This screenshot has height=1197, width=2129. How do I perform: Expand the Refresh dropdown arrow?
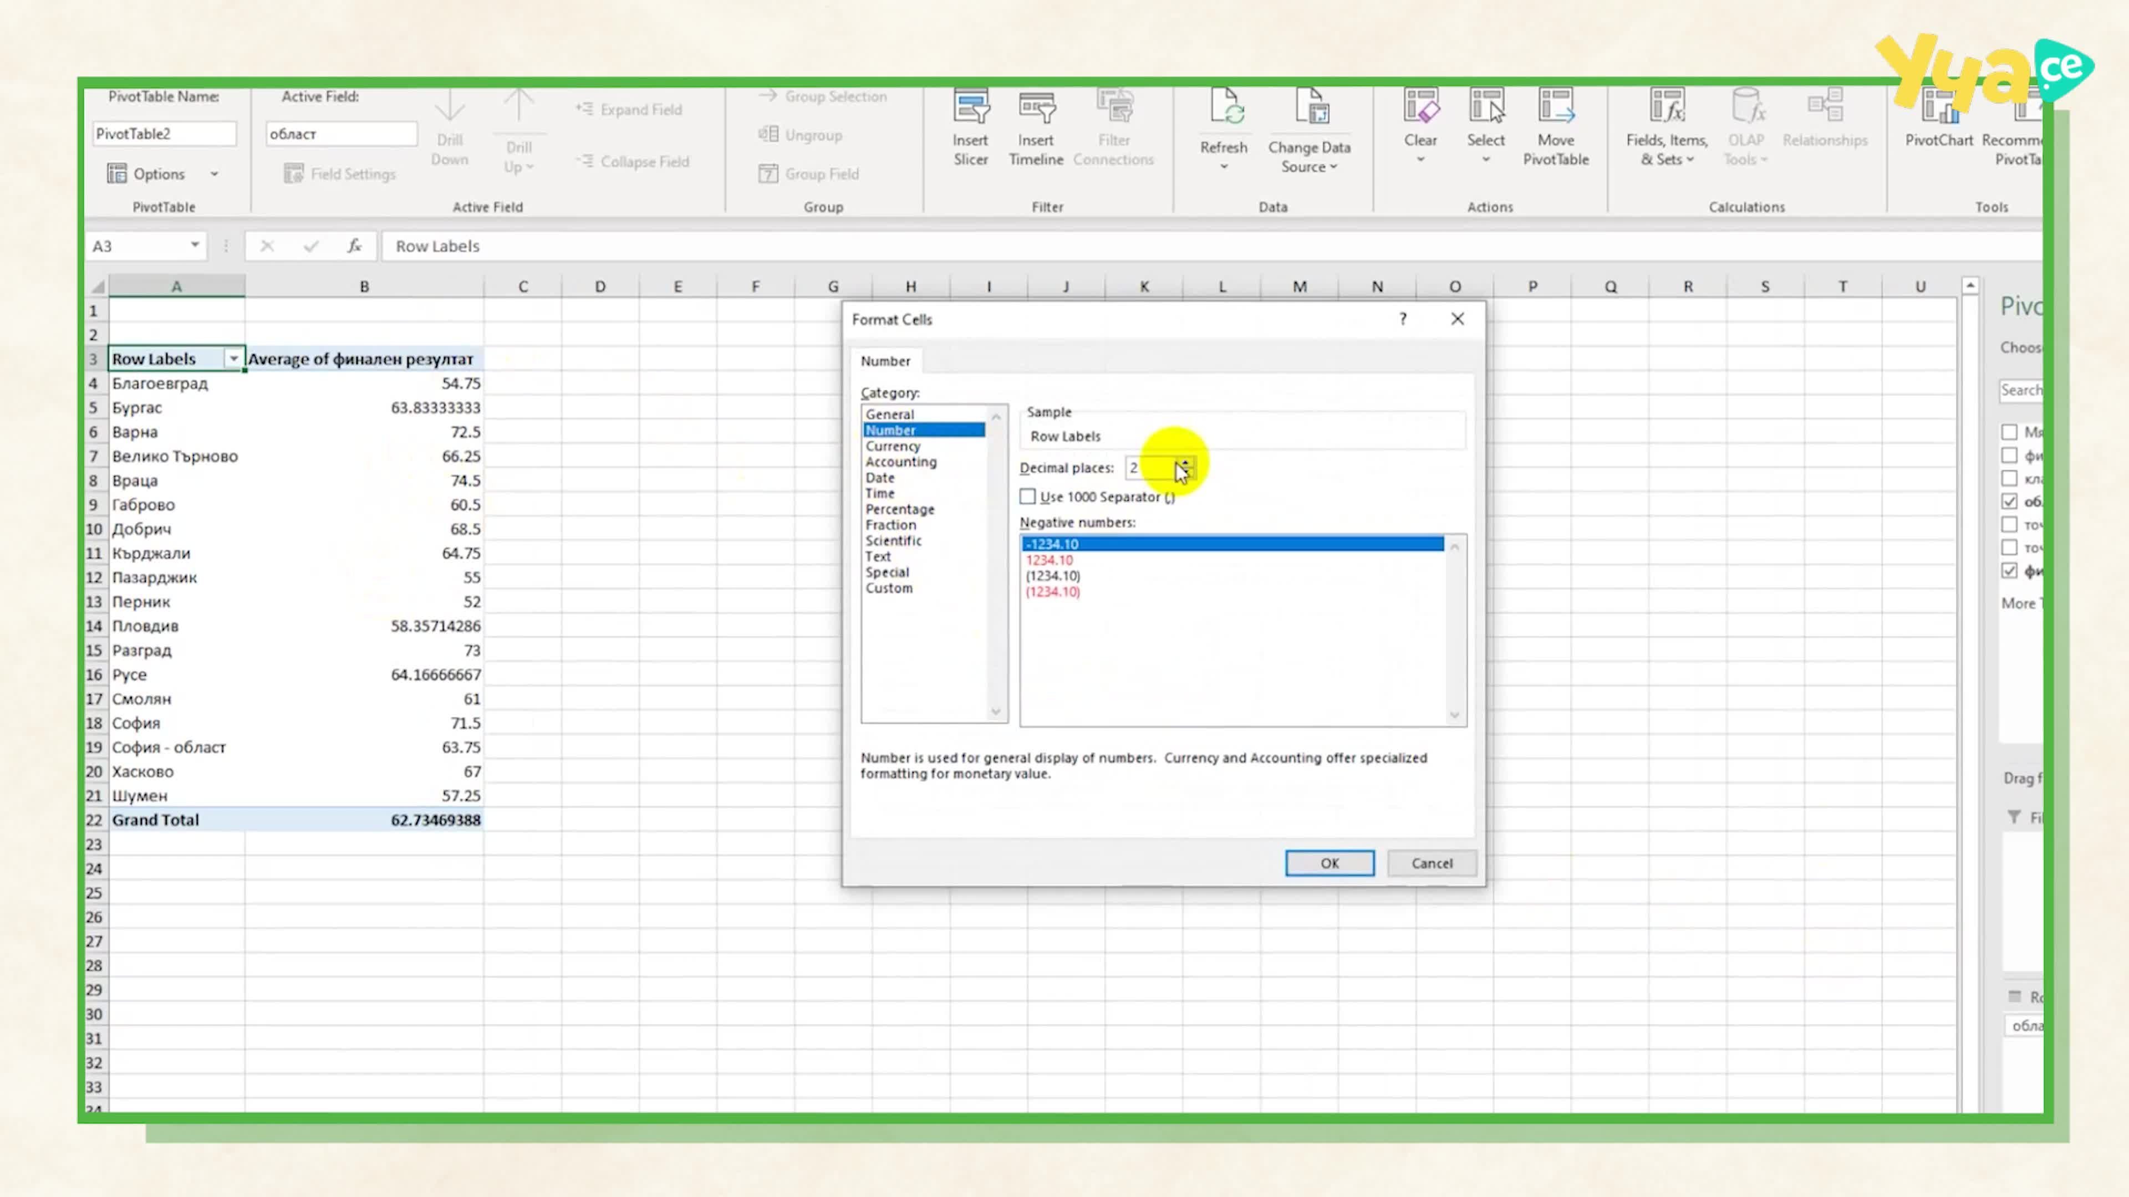[x=1224, y=167]
